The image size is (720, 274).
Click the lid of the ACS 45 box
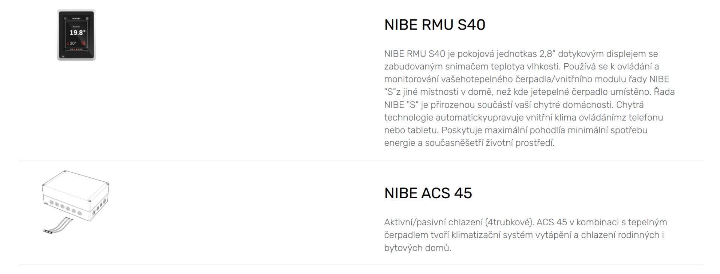point(75,183)
